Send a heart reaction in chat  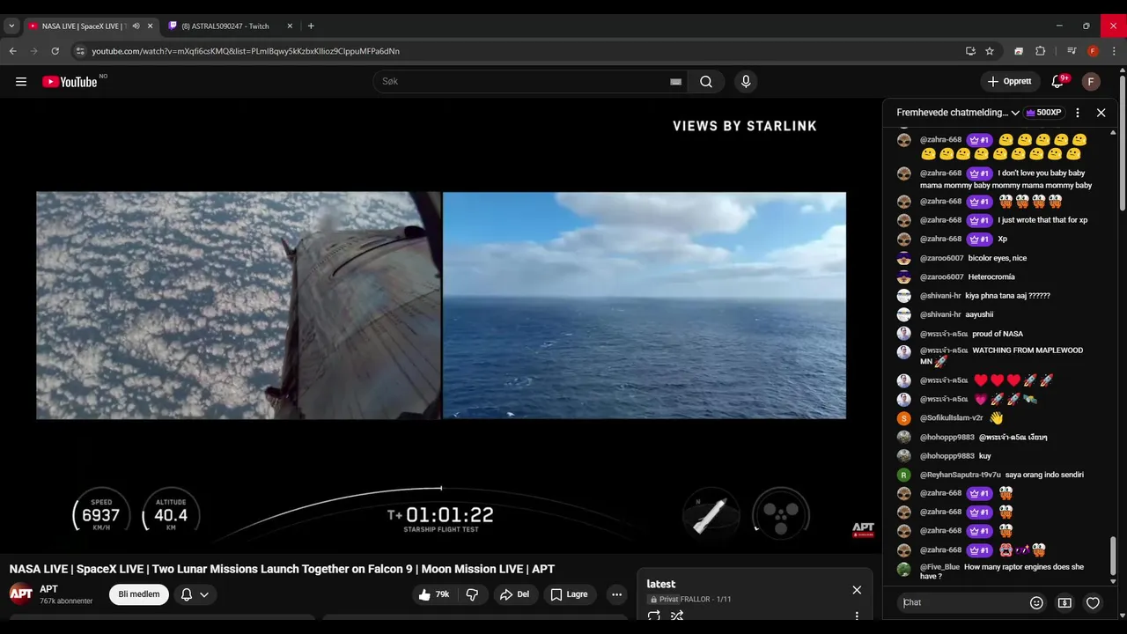1093,603
